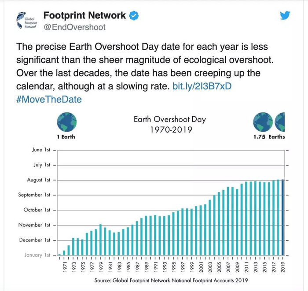Click the partial globe at the chart's right edge
Screen dimensions: 308x291
(280, 122)
